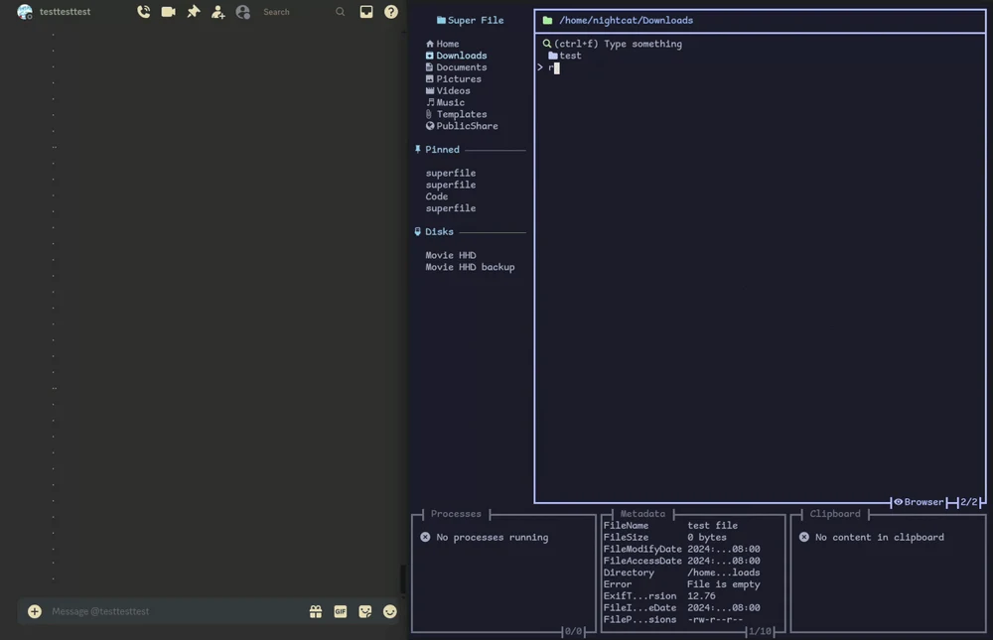
Task: Click the ctrl+f search bar in file panel
Action: click(613, 44)
